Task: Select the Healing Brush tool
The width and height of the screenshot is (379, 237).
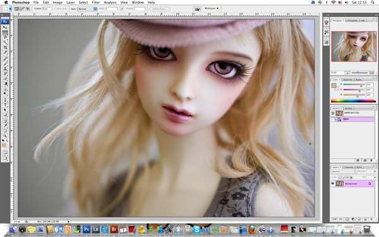Action: coord(5,59)
